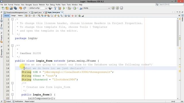Click Report output in status bar
The width and height of the screenshot is (184, 103).
coord(29,101)
